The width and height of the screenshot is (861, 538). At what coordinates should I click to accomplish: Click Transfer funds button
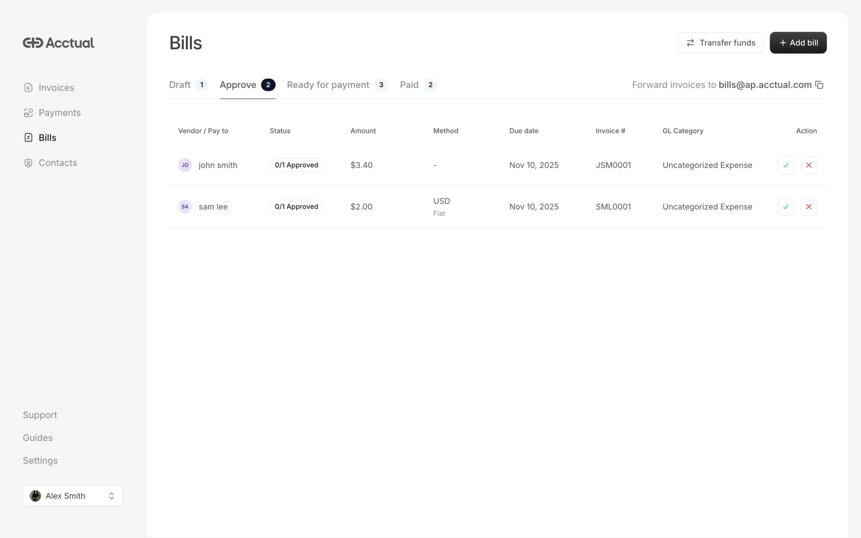coord(720,43)
